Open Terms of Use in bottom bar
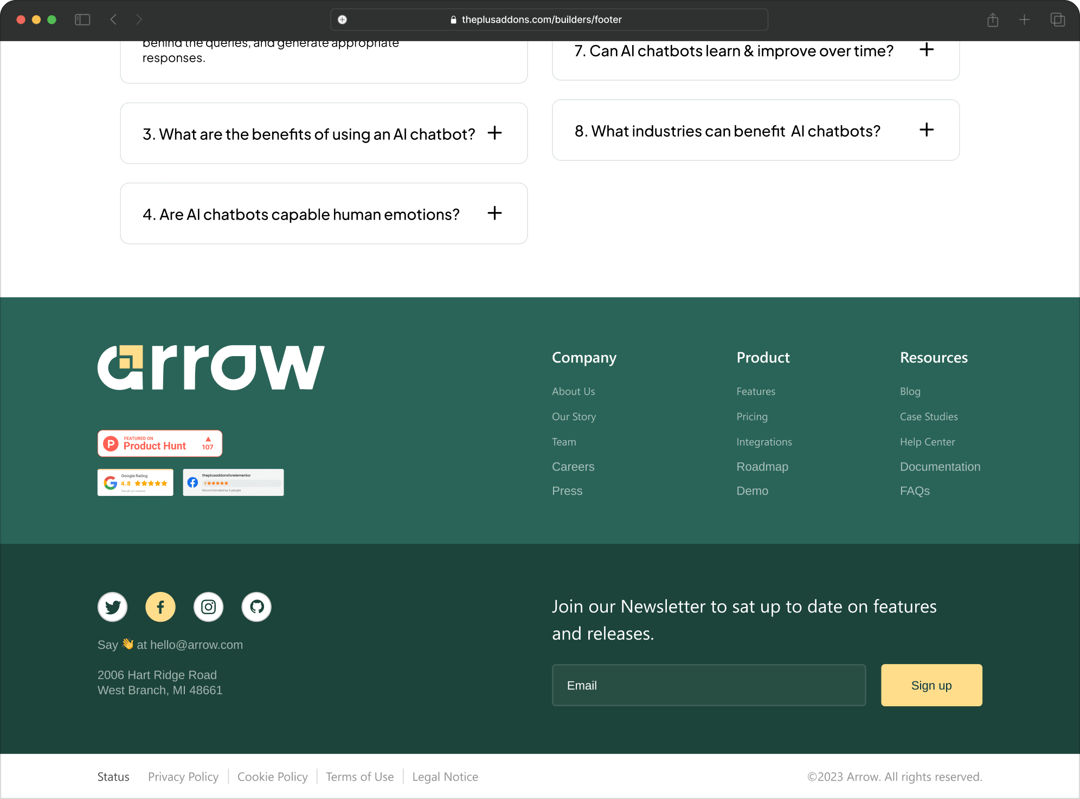Viewport: 1080px width, 799px height. click(360, 776)
